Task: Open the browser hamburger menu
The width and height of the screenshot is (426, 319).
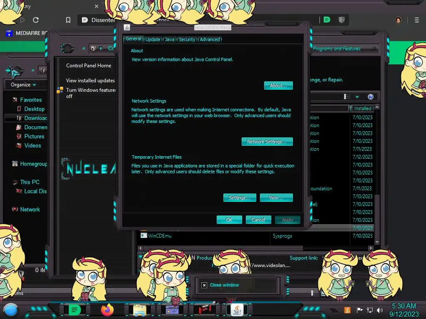Action: click(417, 20)
